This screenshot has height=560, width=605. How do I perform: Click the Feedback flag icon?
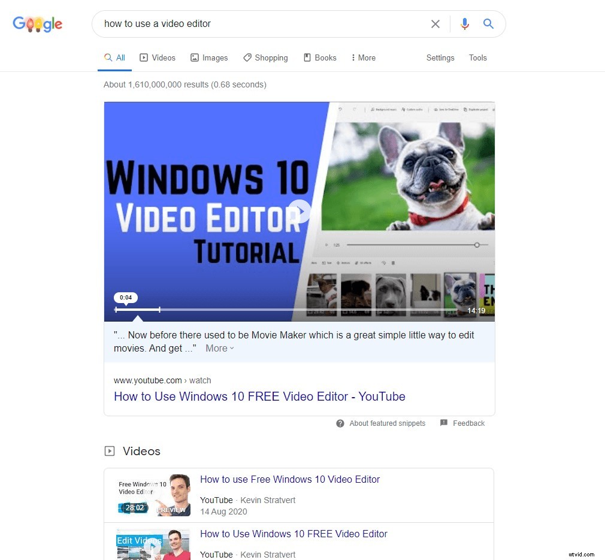point(444,423)
